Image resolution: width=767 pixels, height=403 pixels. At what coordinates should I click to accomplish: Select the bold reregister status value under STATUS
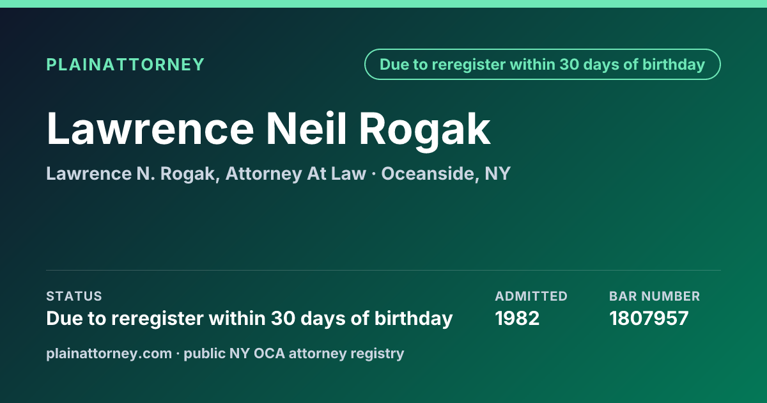[x=249, y=318]
